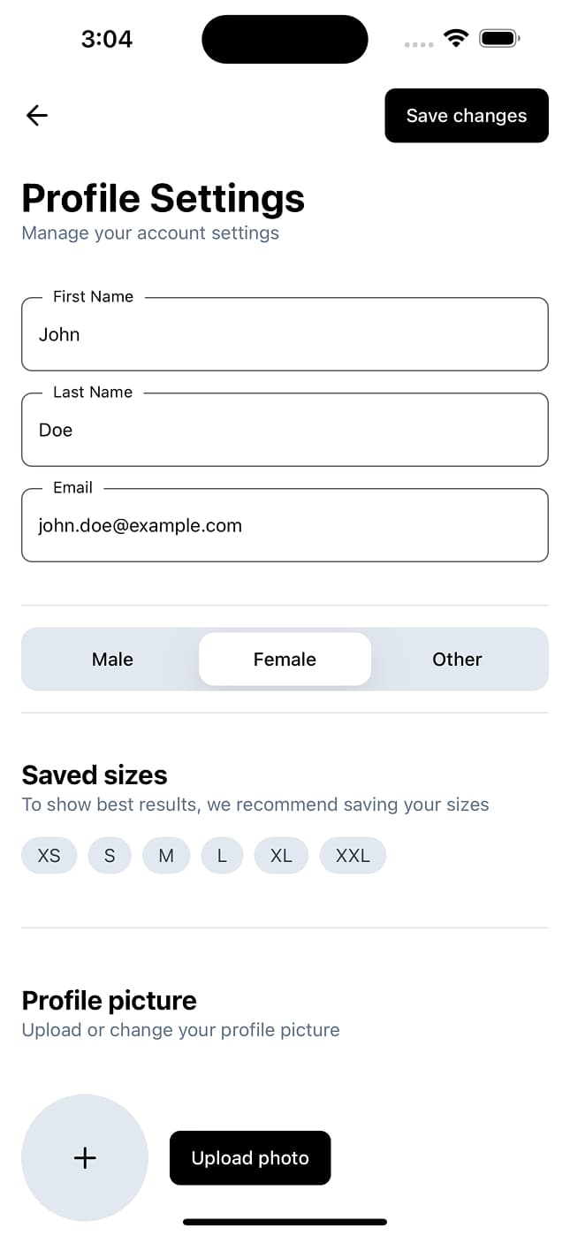Select the L saved size chip

pos(222,855)
